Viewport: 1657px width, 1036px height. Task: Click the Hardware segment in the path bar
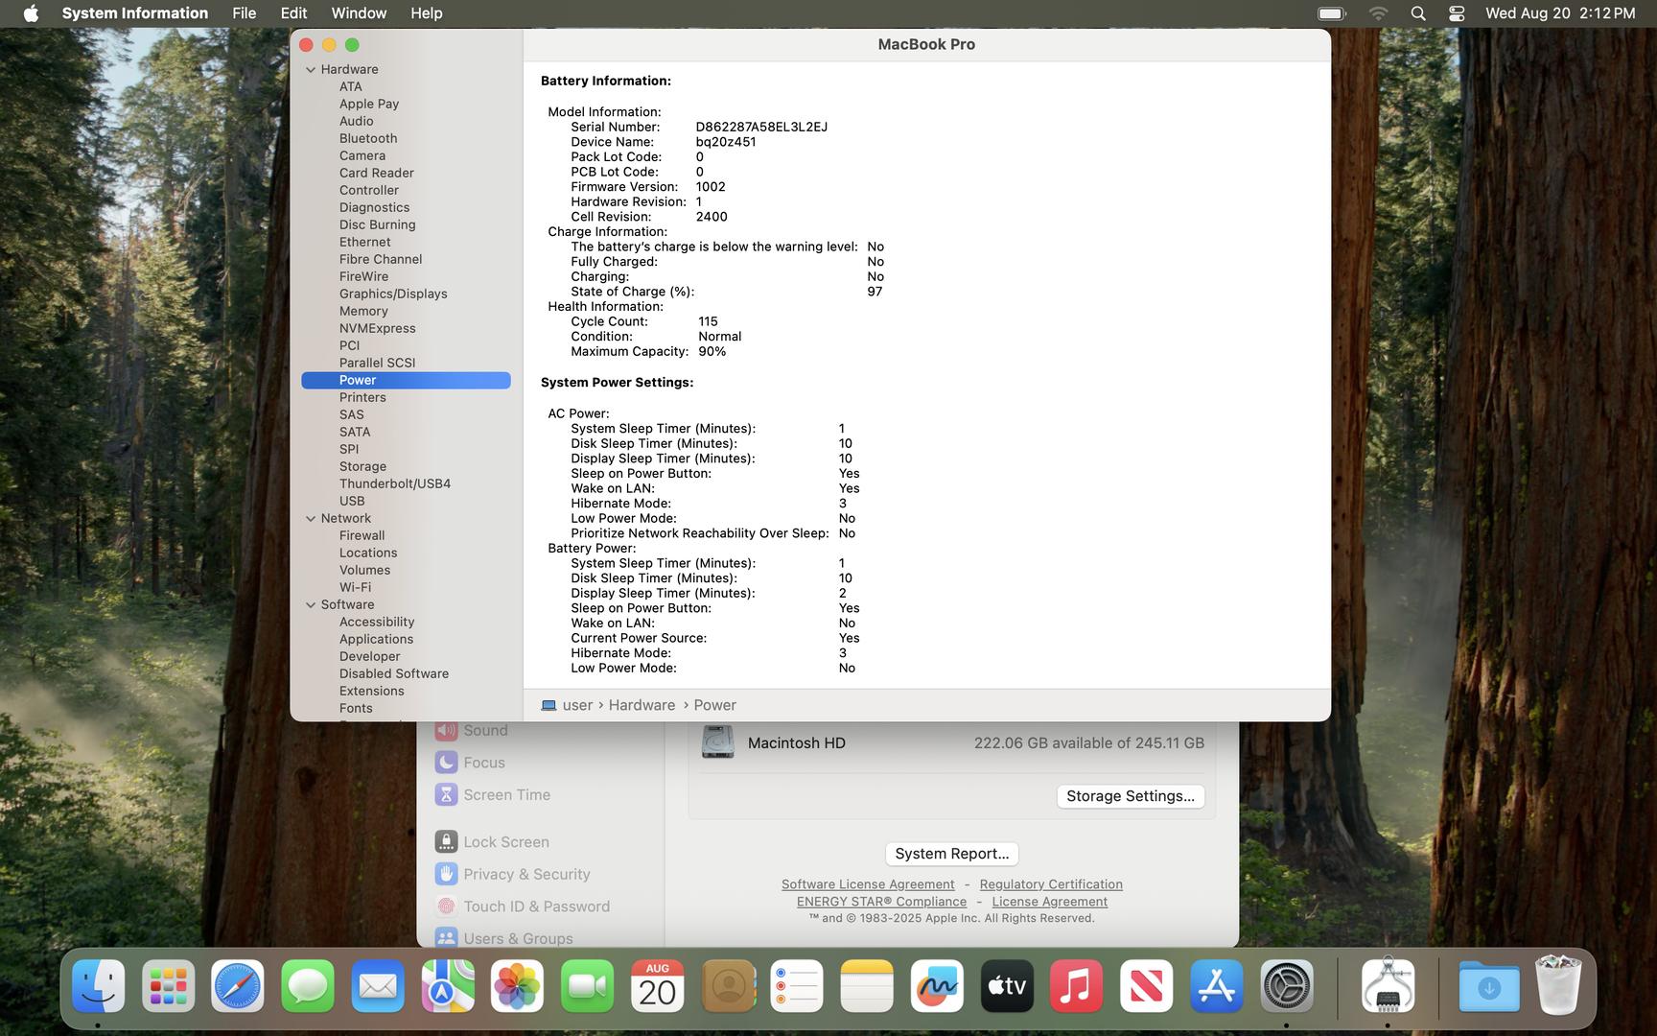pyautogui.click(x=642, y=705)
